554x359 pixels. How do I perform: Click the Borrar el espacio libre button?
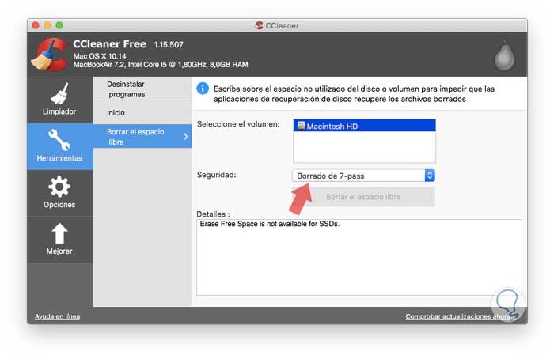click(x=363, y=197)
